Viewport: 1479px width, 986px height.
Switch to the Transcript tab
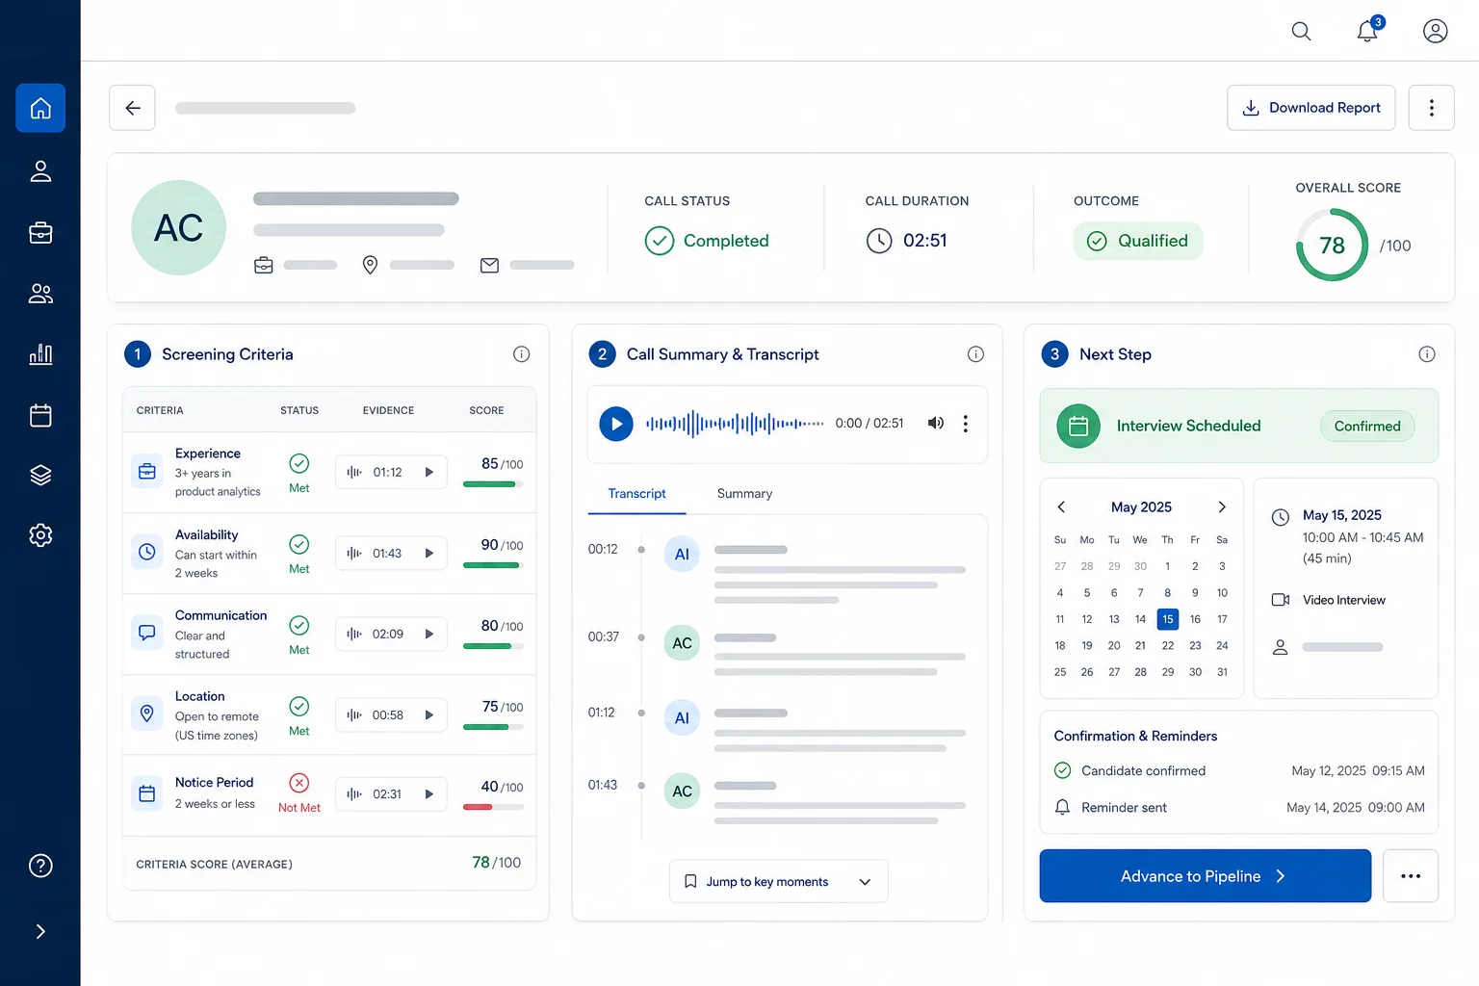636,494
